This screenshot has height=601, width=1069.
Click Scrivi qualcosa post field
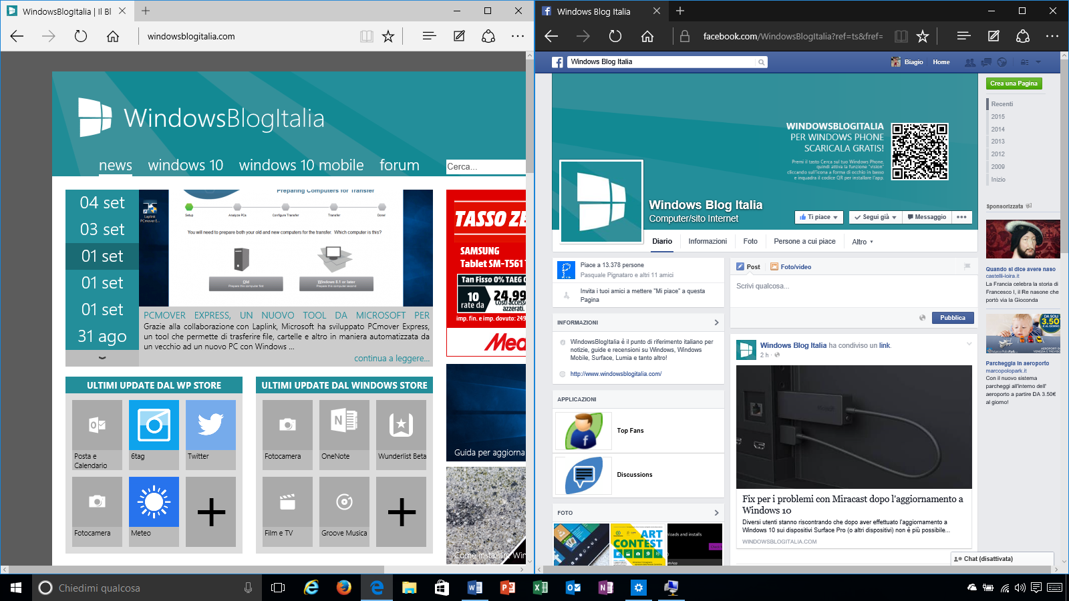(x=854, y=290)
